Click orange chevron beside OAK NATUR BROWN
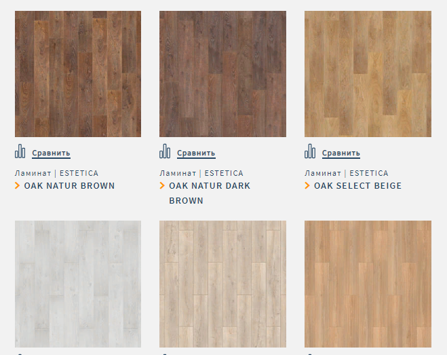 (x=18, y=186)
